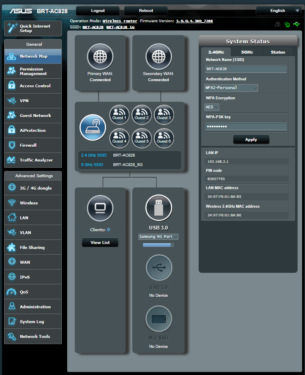This screenshot has height=375, width=305.
Task: Switch to the Status tab
Action: pyautogui.click(x=278, y=52)
